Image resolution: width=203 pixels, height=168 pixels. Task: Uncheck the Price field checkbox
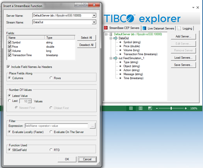(10, 46)
